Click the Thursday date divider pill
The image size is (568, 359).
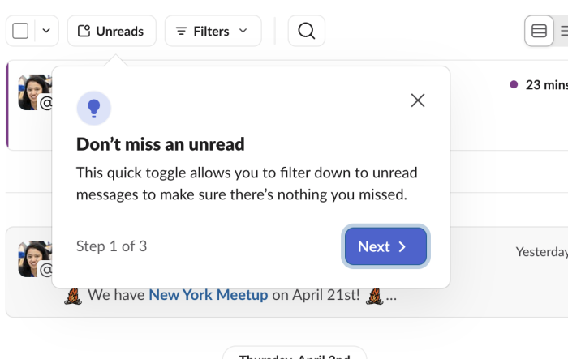point(294,353)
